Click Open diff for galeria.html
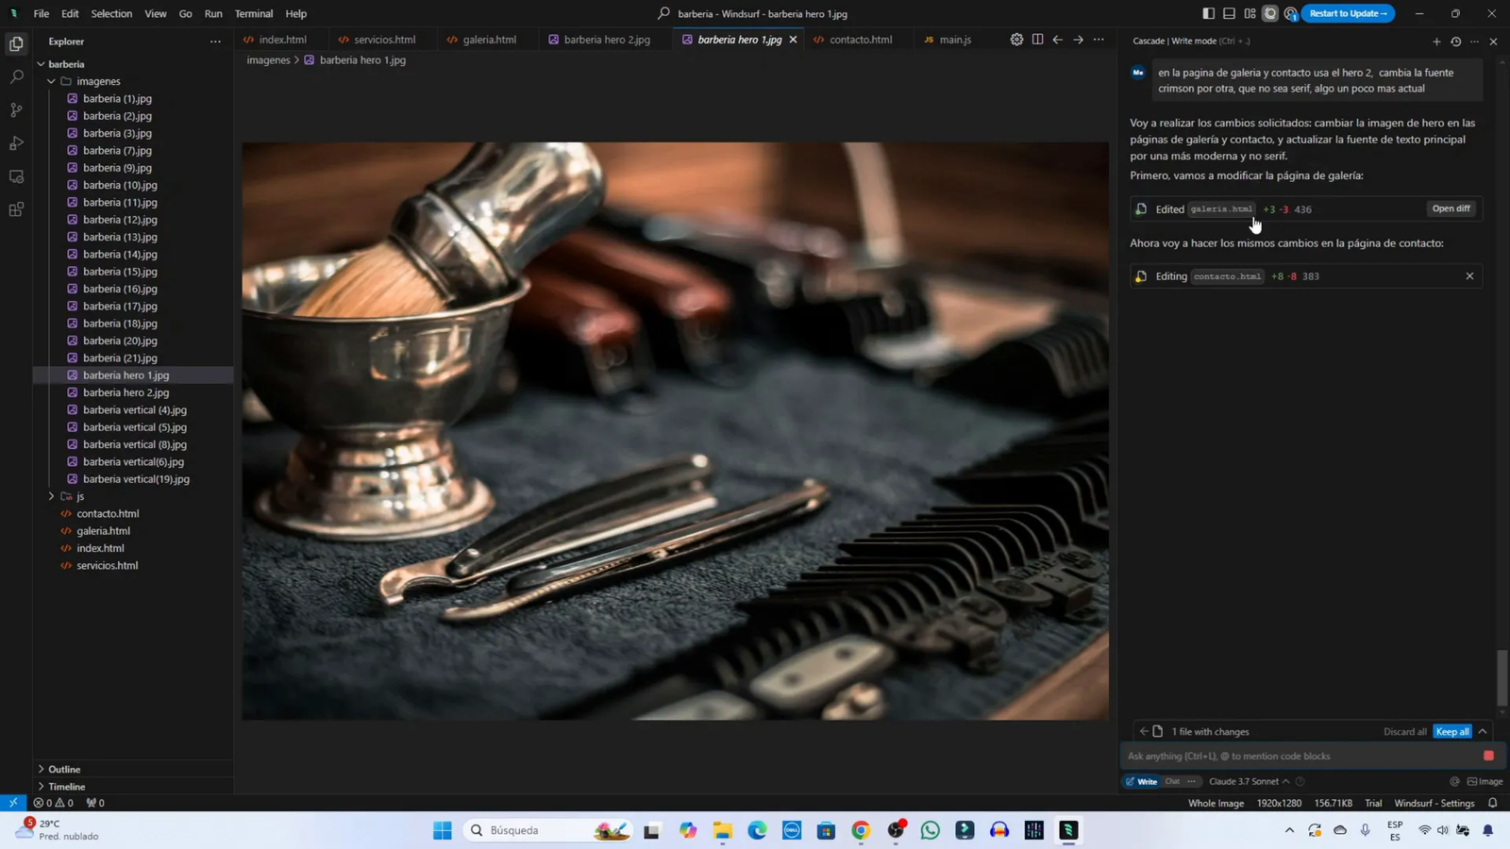The width and height of the screenshot is (1510, 849). [x=1451, y=208]
